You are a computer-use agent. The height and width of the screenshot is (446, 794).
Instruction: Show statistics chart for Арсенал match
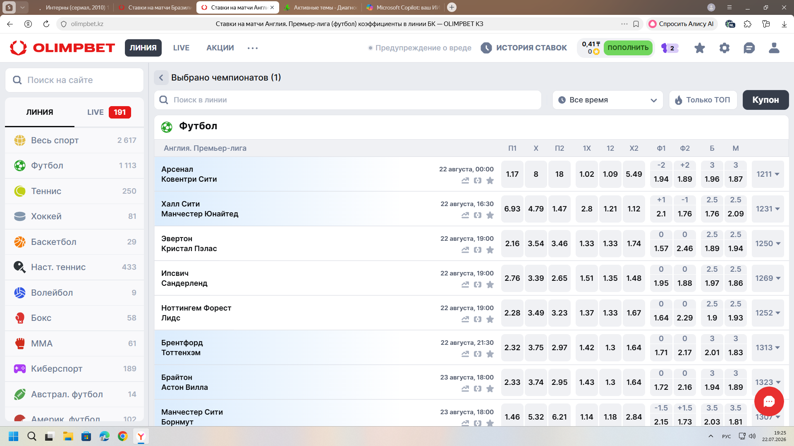click(465, 180)
